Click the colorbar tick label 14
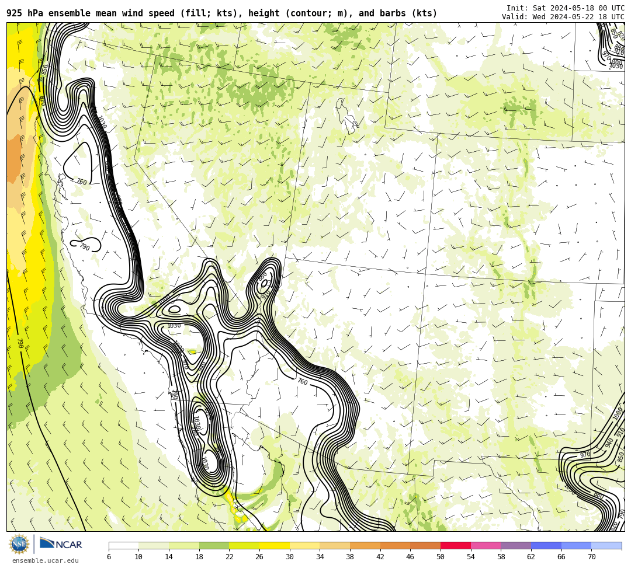Image resolution: width=631 pixels, height=568 pixels. [169, 557]
